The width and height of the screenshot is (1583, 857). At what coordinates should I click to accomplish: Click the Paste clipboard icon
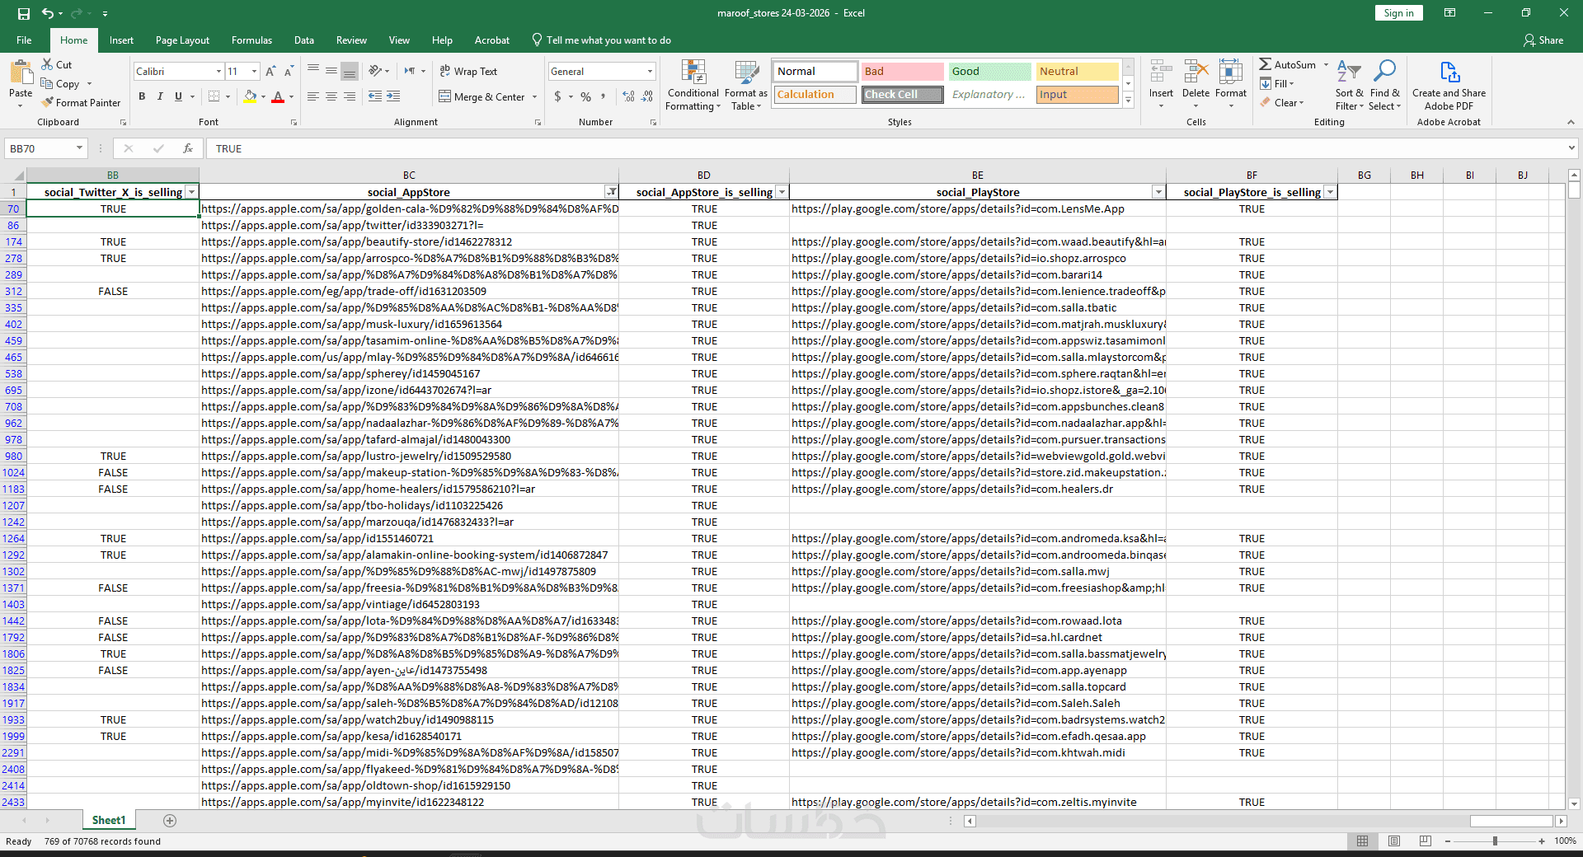21,74
